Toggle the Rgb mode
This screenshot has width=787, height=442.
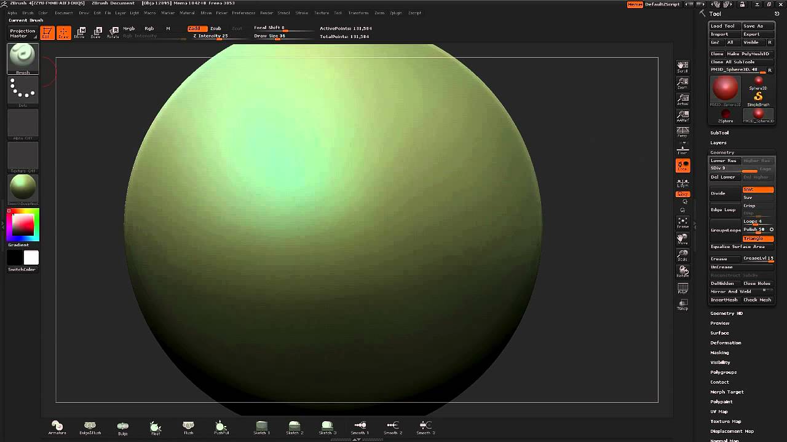[x=149, y=28]
